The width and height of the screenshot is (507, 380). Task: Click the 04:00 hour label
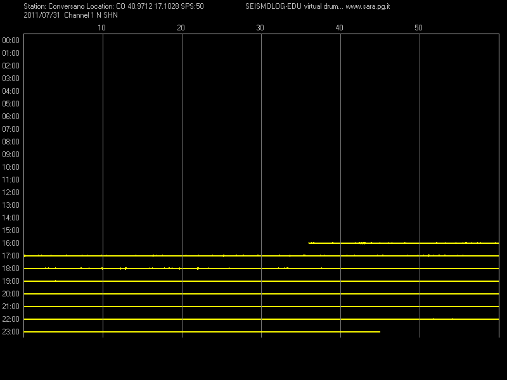[11, 91]
